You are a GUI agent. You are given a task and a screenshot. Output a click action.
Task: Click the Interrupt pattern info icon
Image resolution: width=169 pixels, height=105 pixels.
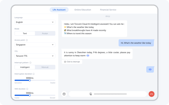(x=31, y=63)
